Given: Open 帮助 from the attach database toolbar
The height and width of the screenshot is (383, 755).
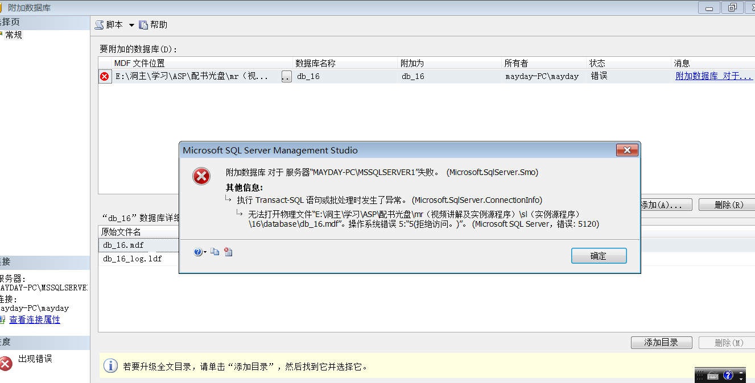Looking at the screenshot, I should click(x=154, y=24).
